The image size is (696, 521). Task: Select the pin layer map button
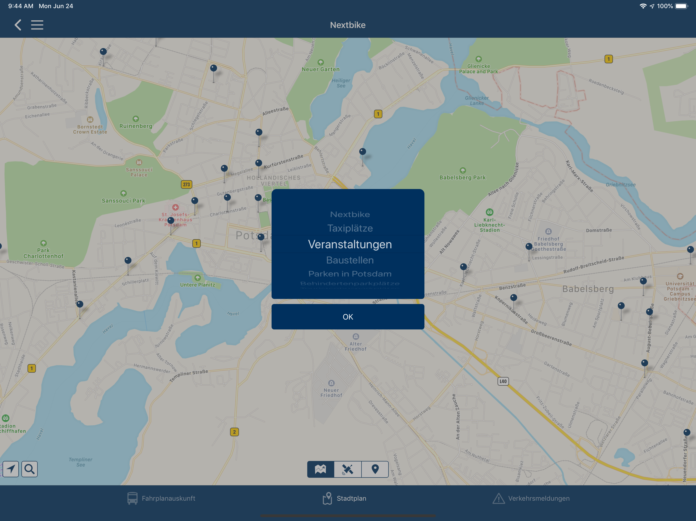(375, 469)
